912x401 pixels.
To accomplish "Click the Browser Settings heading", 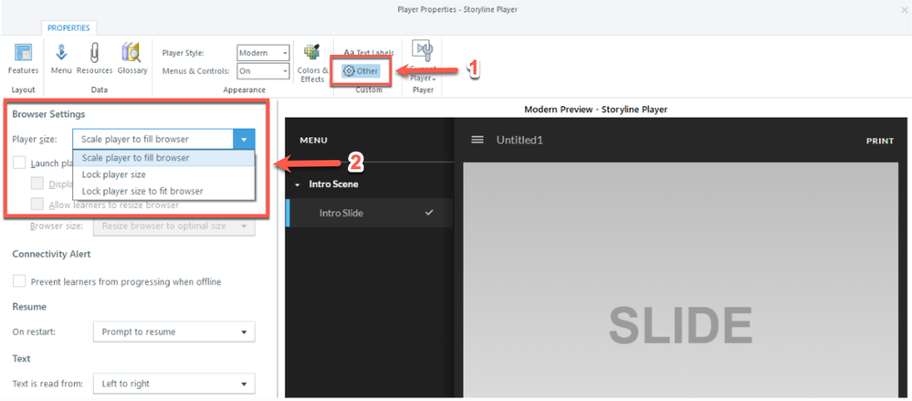I will [49, 114].
